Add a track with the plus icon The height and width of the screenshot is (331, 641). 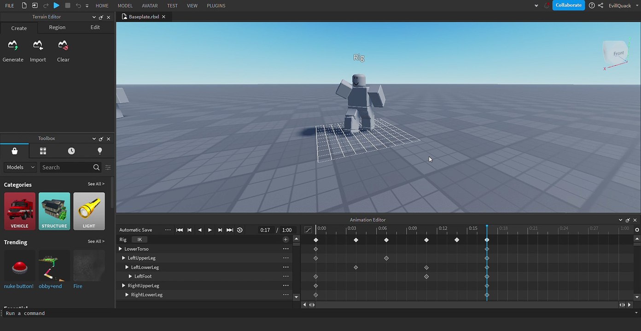click(286, 240)
